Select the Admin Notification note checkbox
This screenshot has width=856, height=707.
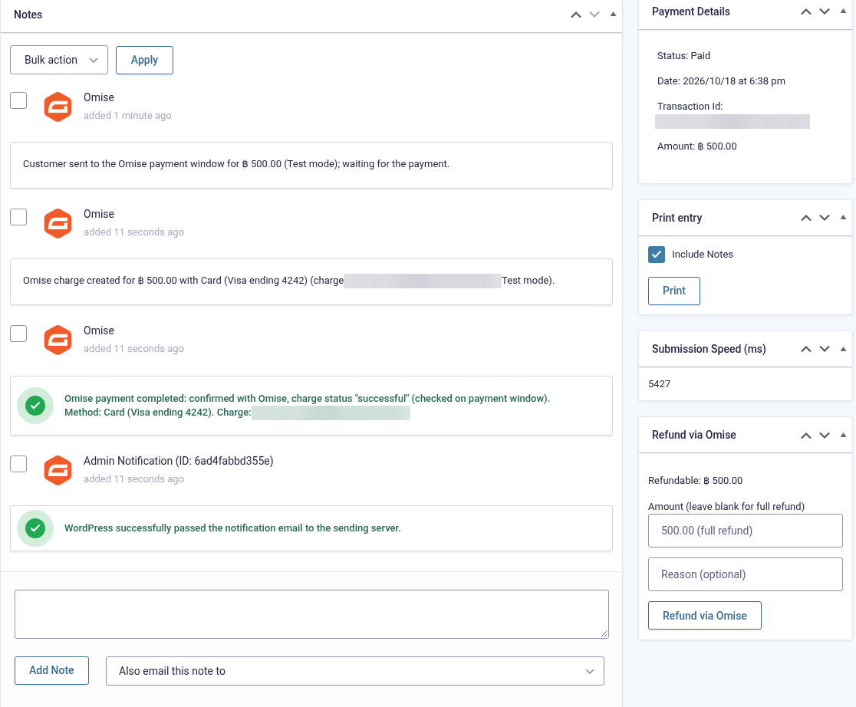(18, 463)
